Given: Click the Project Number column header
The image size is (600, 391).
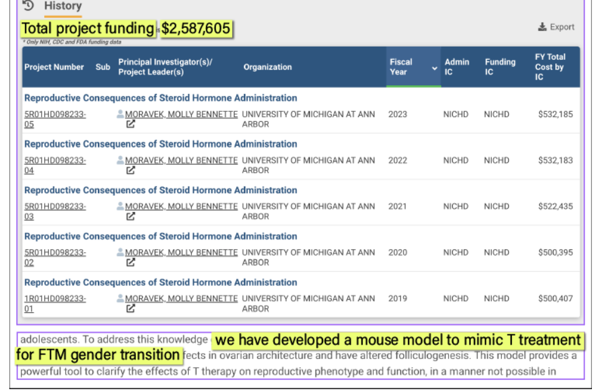Looking at the screenshot, I should coord(54,67).
